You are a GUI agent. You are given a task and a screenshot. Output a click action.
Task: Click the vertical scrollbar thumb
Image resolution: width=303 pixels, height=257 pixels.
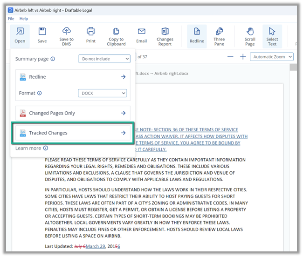tap(293, 68)
